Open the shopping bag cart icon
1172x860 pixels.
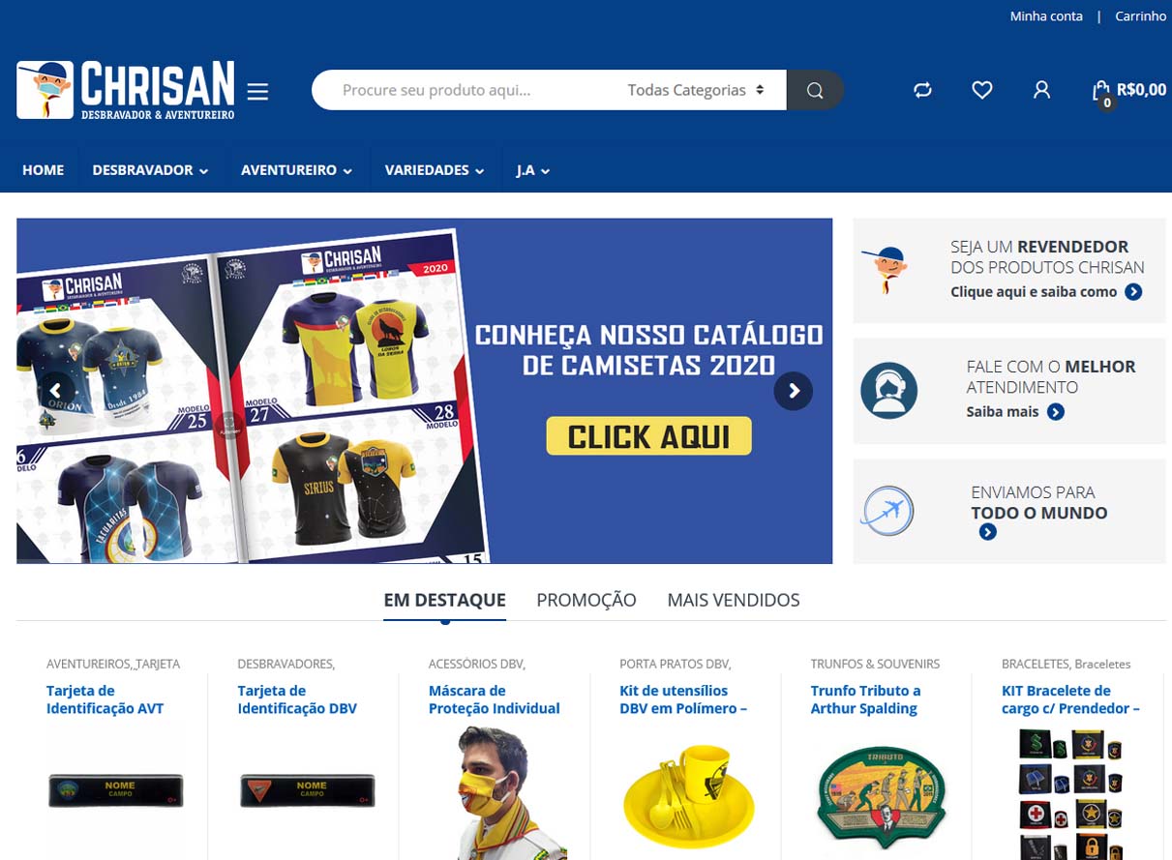point(1101,92)
